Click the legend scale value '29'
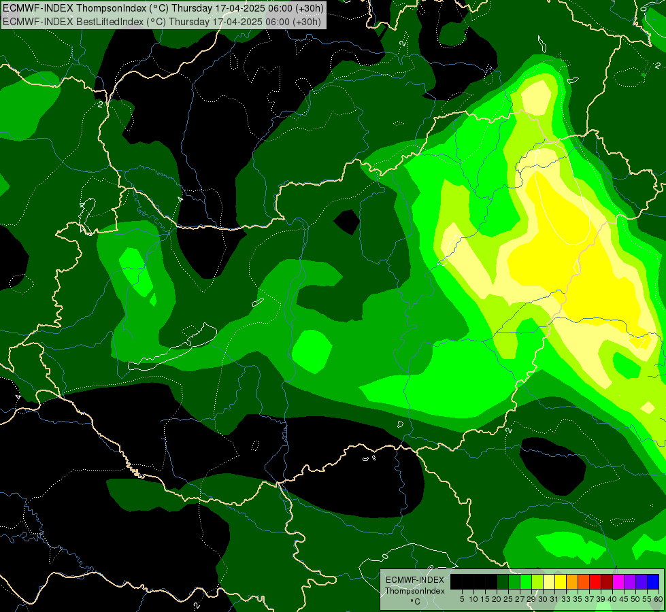Image resolution: width=666 pixels, height=612 pixels. pos(532,599)
